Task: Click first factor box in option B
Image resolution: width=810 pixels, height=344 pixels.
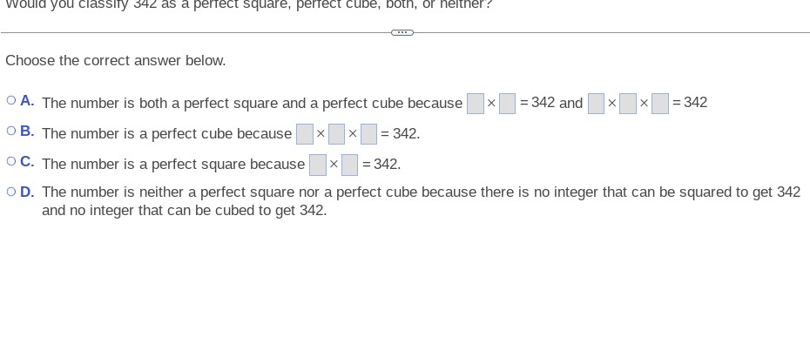Action: [x=305, y=134]
